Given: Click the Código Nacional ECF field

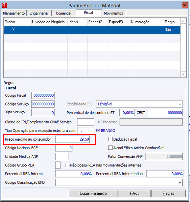Looking at the screenshot, I should (64, 148).
